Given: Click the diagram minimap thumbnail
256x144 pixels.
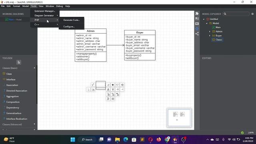Looking at the screenshot, I should click(179, 118).
